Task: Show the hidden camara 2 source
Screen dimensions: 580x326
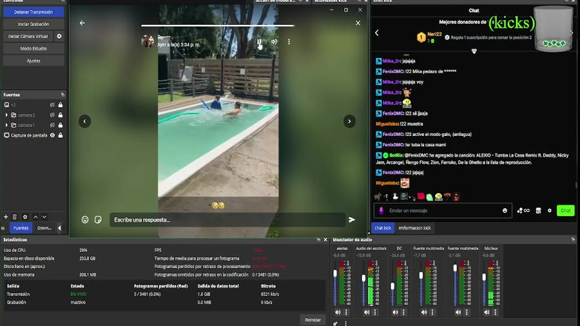Action: 53,115
